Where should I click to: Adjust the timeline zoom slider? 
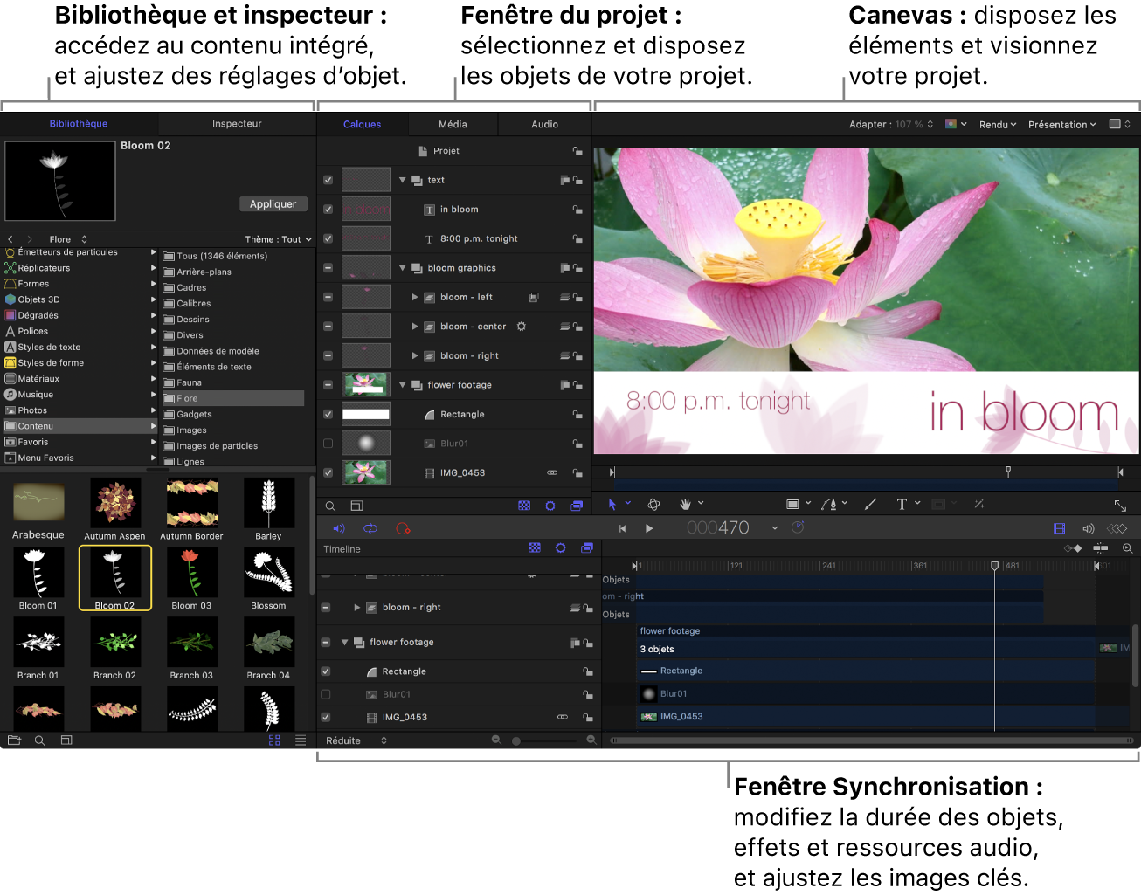tap(516, 741)
